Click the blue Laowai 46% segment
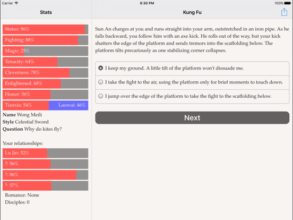 [68, 105]
